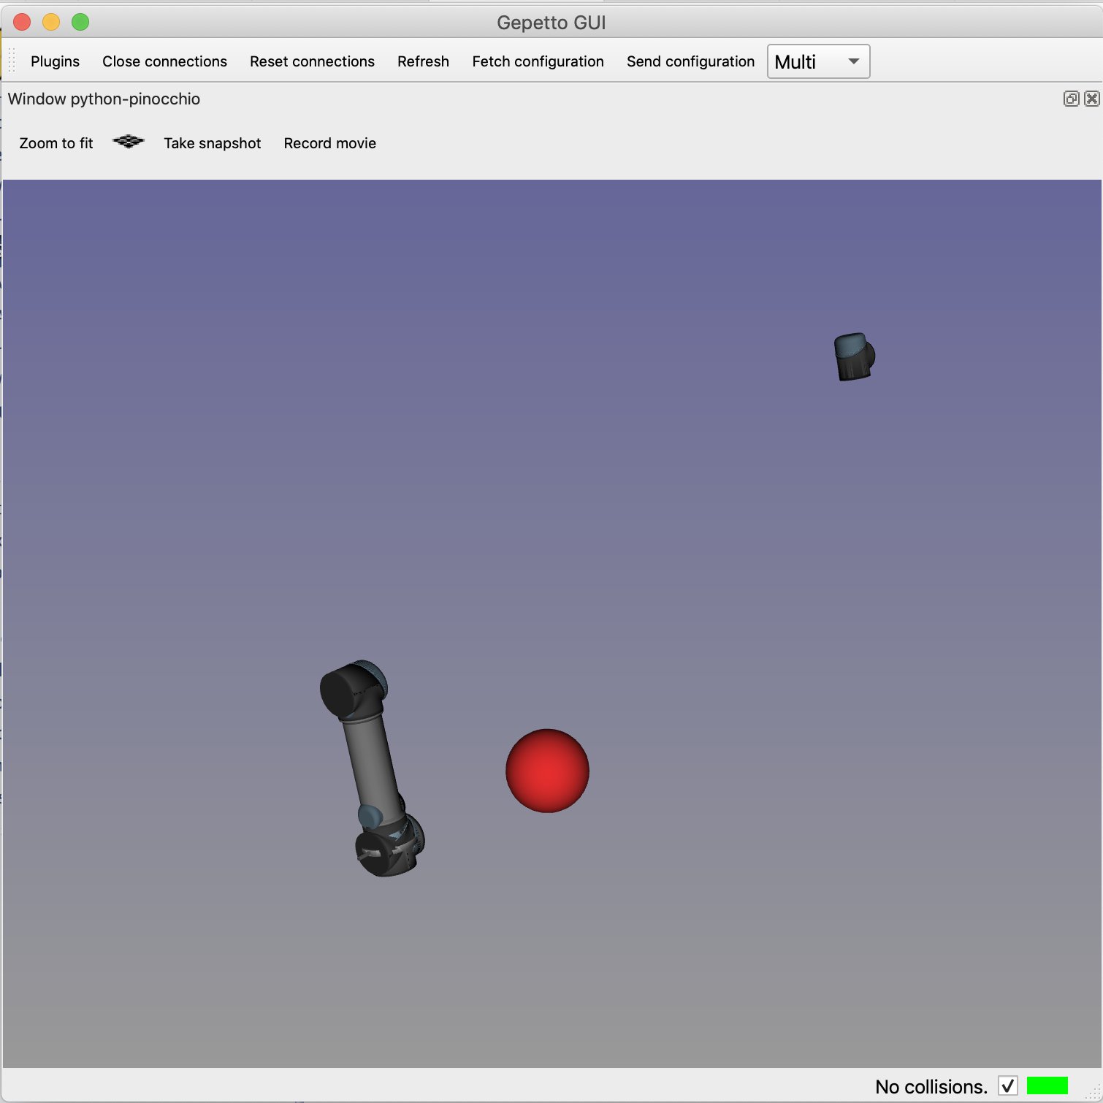Select the red sphere in the 3D viewport
Image resolution: width=1103 pixels, height=1103 pixels.
[546, 769]
